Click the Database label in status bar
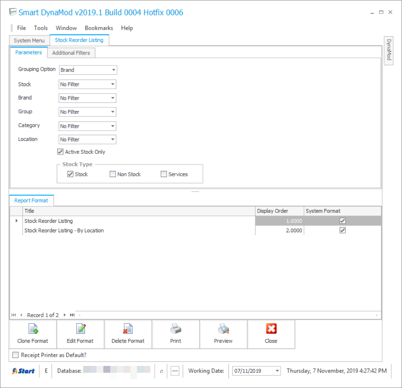The image size is (402, 388). 69,371
